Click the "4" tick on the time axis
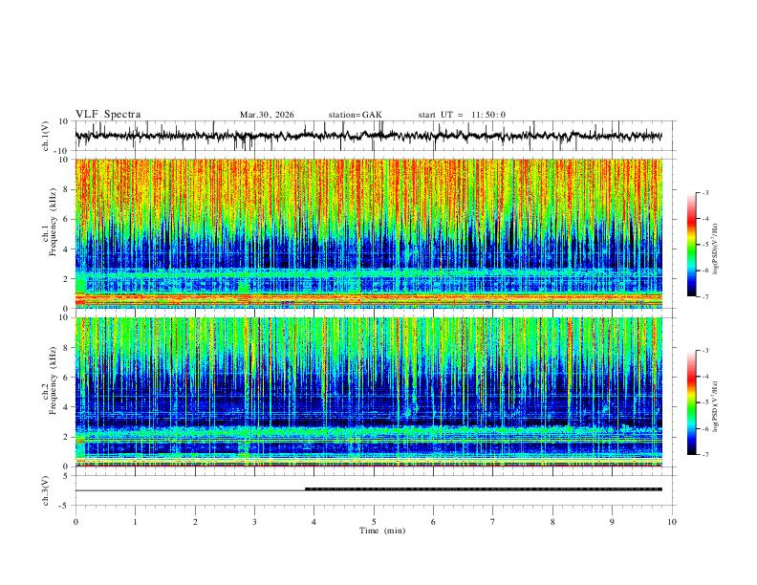The width and height of the screenshot is (757, 585). [x=314, y=522]
